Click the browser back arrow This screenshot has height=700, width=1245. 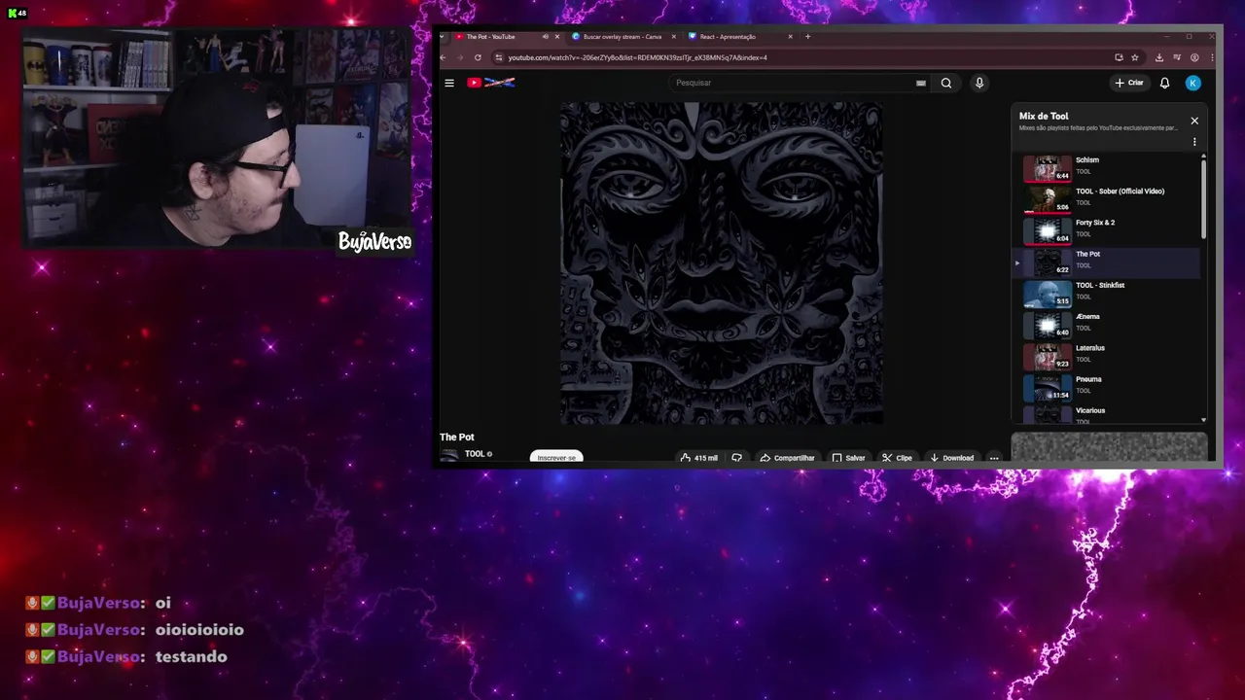[x=444, y=57]
